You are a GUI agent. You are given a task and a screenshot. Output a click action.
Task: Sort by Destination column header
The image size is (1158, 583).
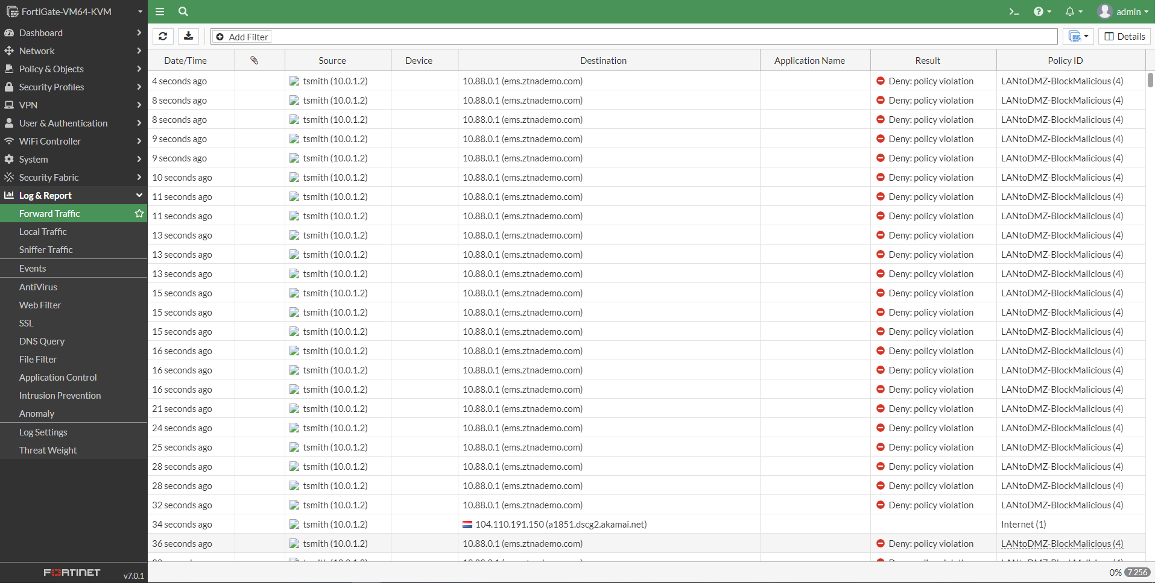(609, 60)
